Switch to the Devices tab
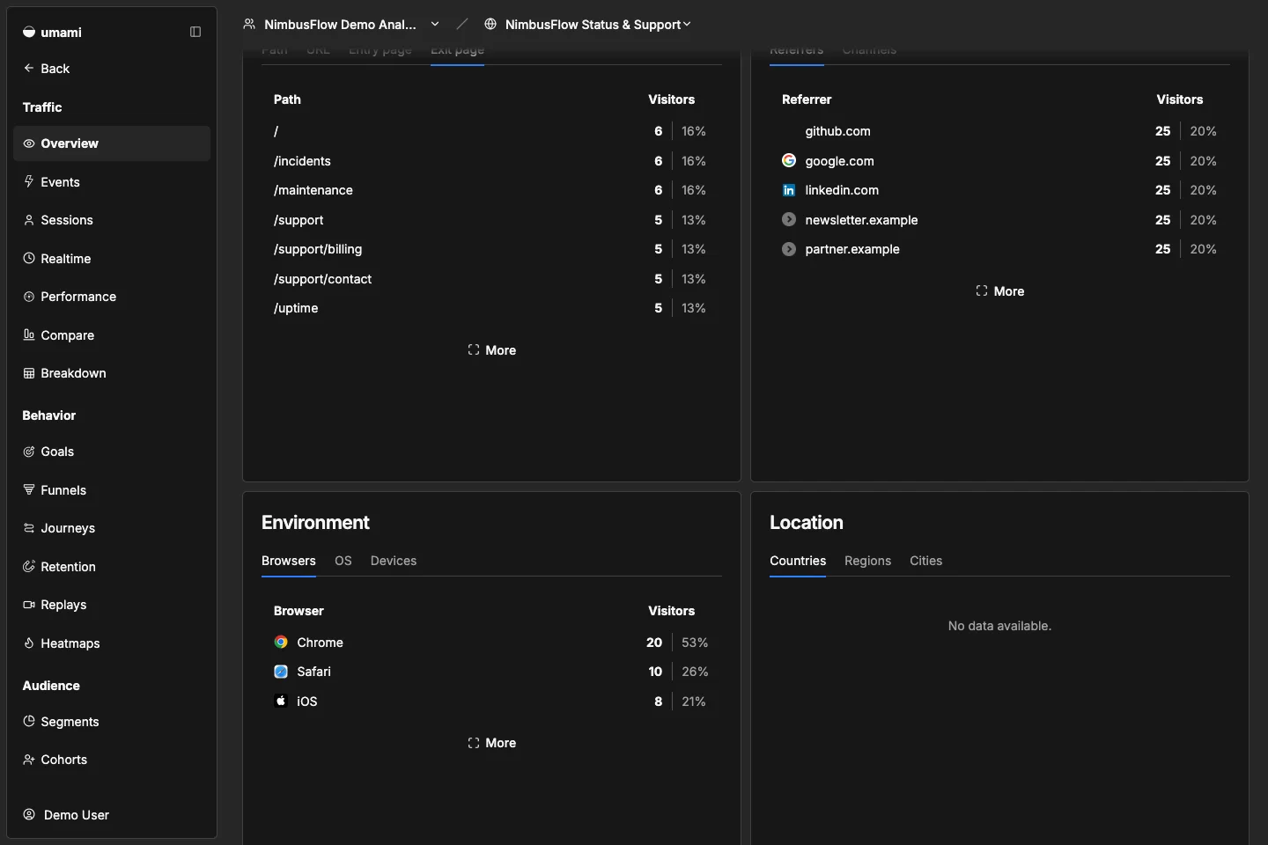Viewport: 1268px width, 845px height. point(394,561)
